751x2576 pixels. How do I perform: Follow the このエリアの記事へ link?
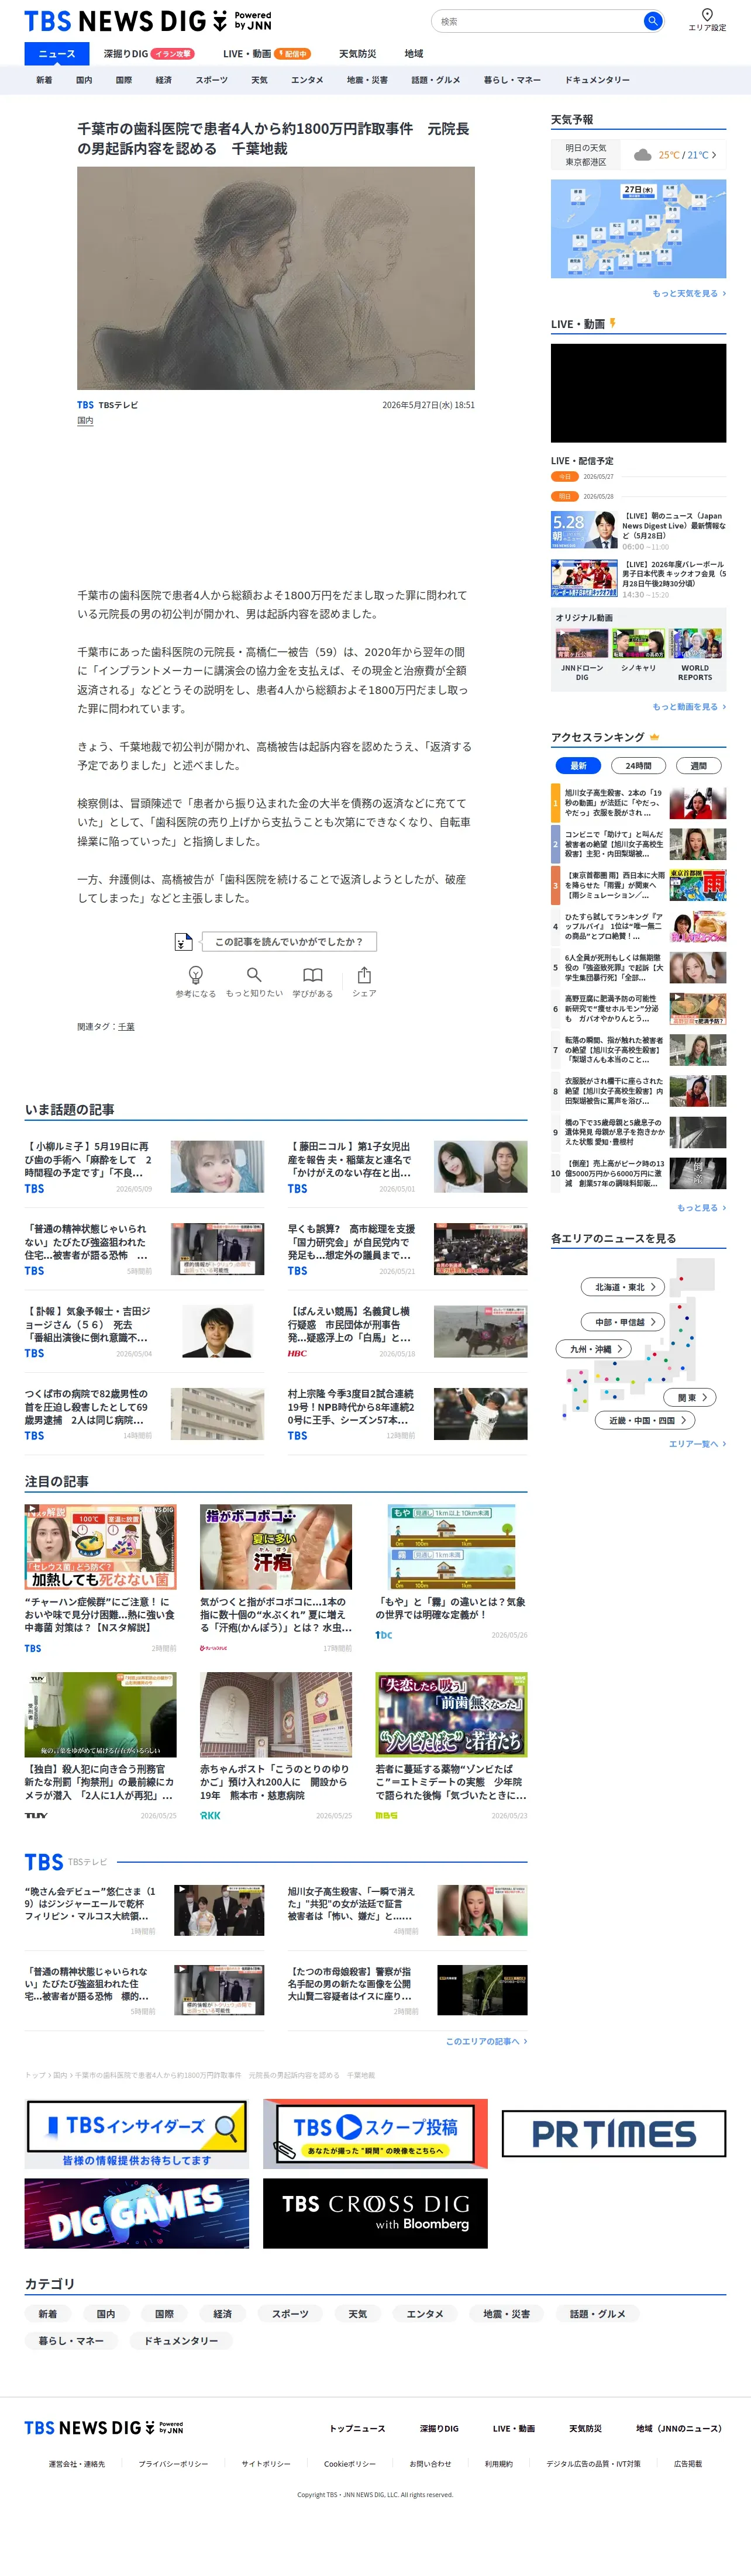(x=486, y=2041)
